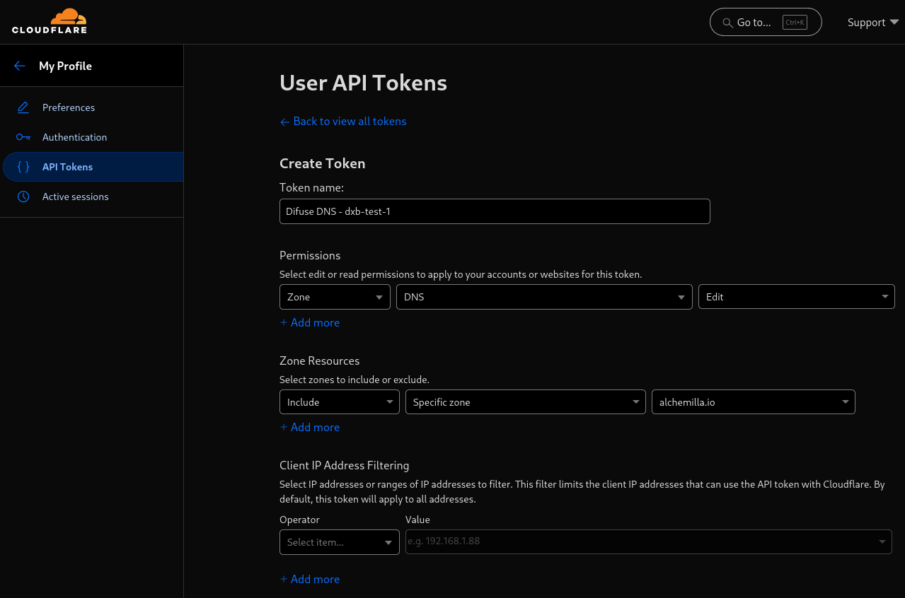Open the Zone permission type dropdown

335,297
